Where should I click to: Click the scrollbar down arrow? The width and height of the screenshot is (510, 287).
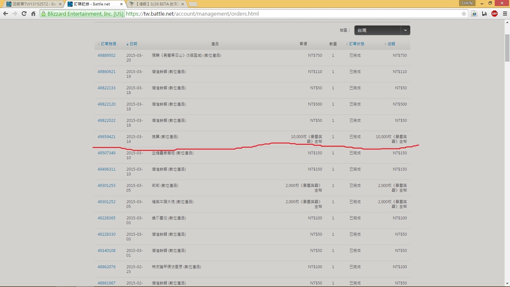507,283
